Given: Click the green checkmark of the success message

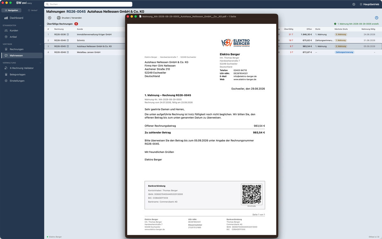Looking at the screenshot, I should pyautogui.click(x=335, y=24).
